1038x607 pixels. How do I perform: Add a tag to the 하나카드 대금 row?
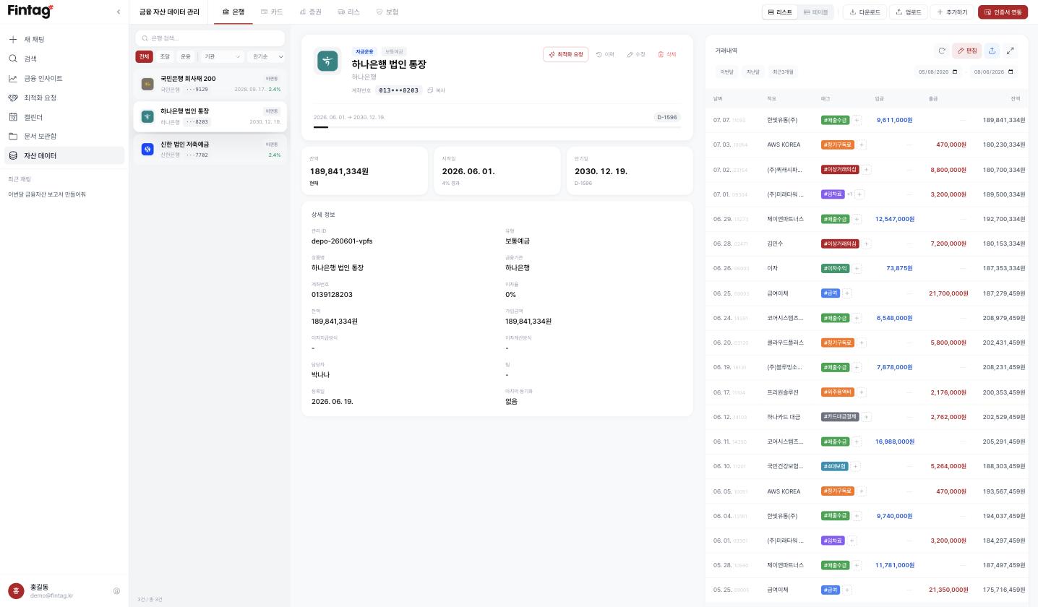[866, 417]
